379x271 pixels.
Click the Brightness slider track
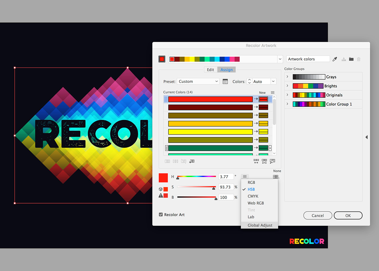click(x=197, y=197)
